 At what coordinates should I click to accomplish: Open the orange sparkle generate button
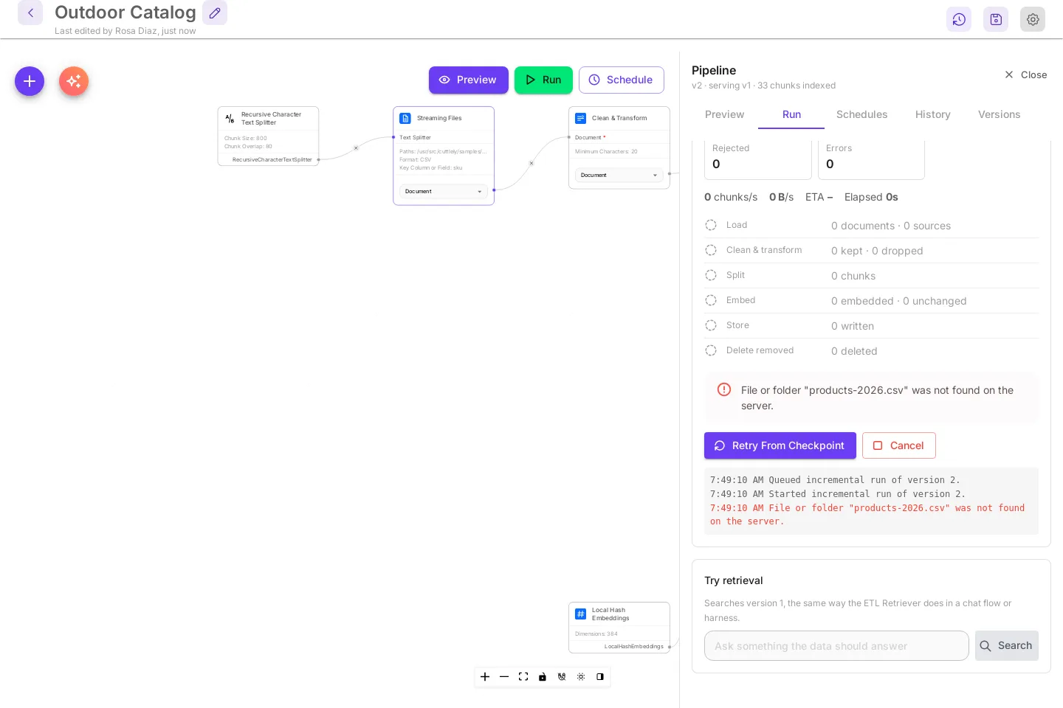[x=74, y=81]
